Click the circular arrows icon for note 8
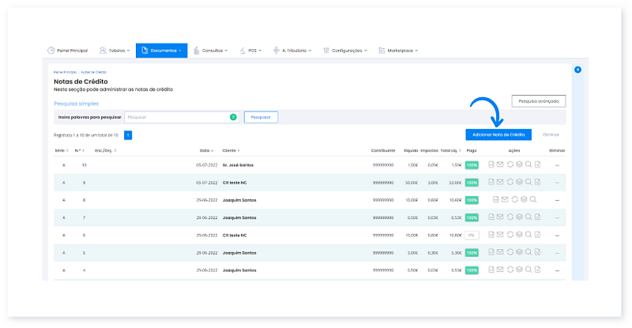Image resolution: width=632 pixels, height=328 pixels. [515, 199]
